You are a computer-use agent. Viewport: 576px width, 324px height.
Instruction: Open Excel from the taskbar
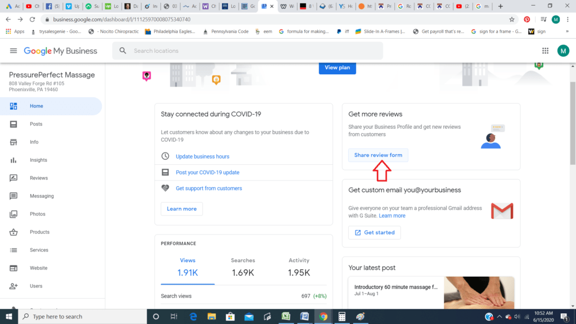pyautogui.click(x=286, y=316)
